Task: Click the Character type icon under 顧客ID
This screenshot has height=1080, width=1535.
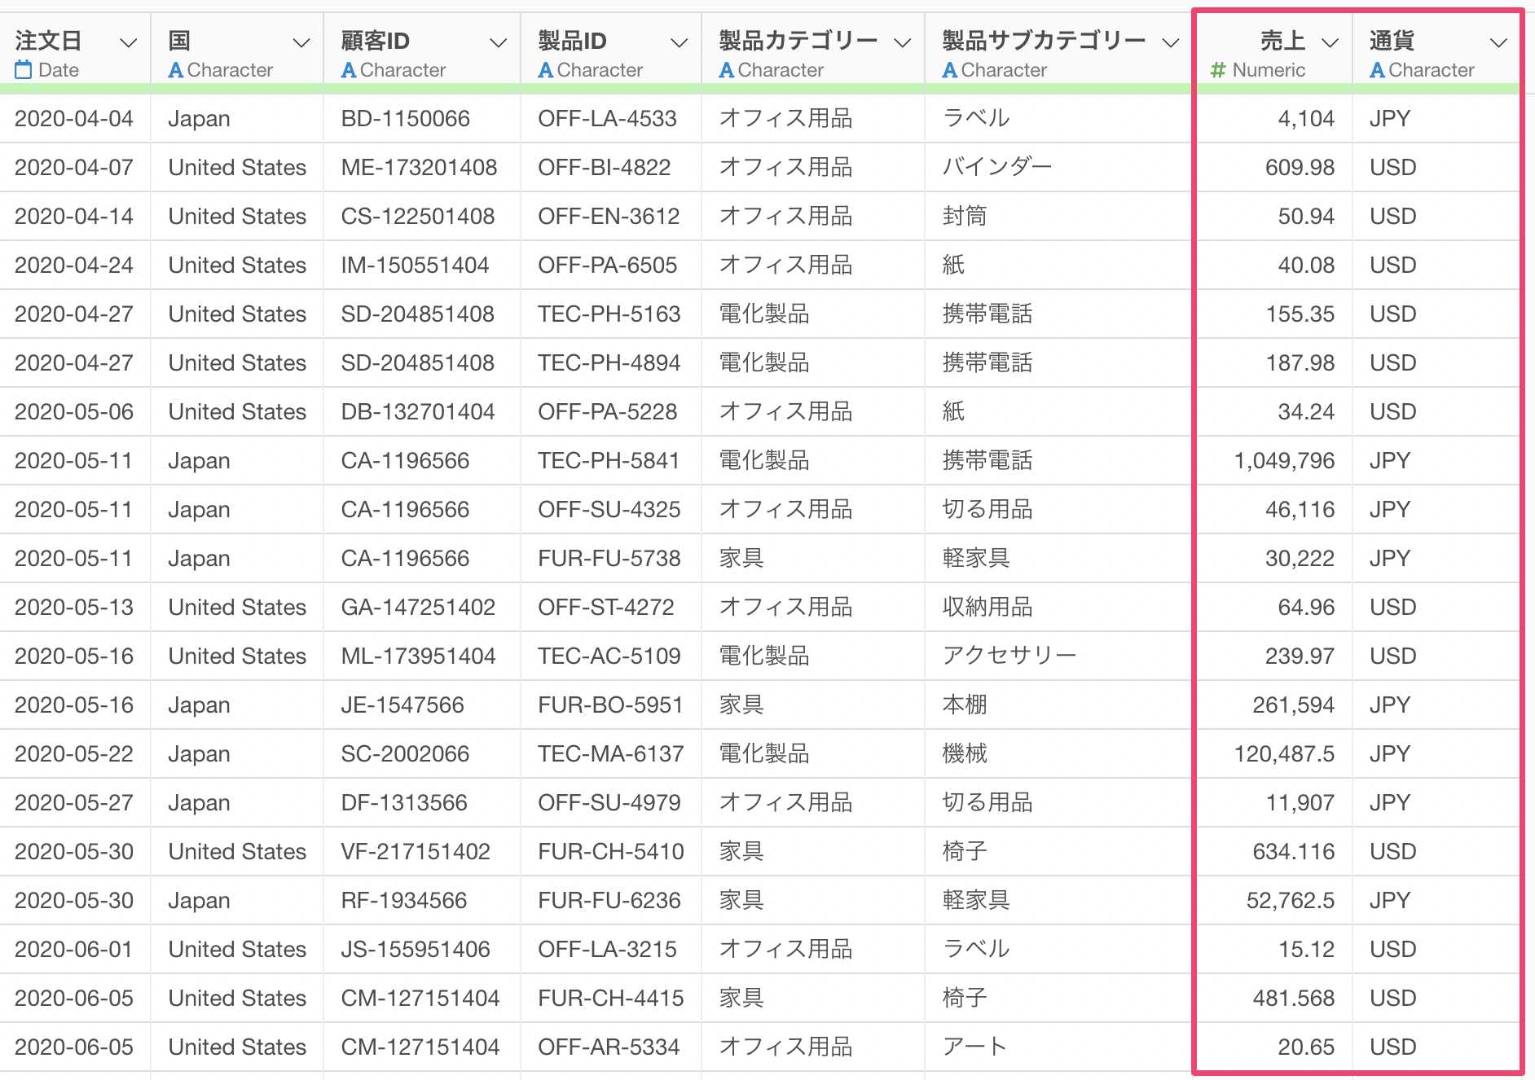Action: point(349,70)
